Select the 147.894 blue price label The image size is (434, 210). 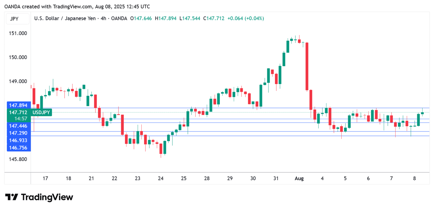click(18, 105)
